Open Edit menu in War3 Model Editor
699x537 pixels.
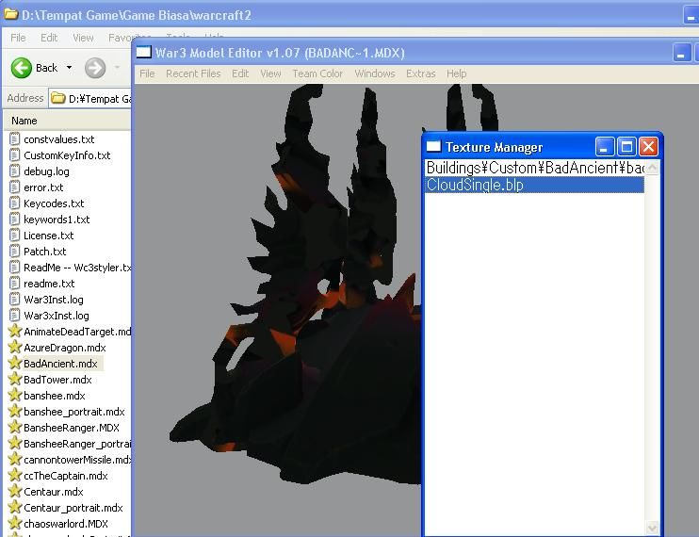coord(240,73)
